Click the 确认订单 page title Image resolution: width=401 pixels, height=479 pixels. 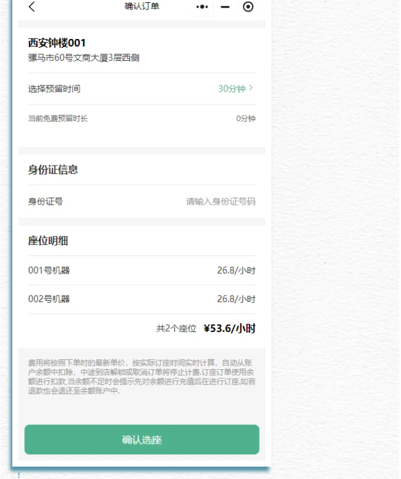(x=142, y=6)
